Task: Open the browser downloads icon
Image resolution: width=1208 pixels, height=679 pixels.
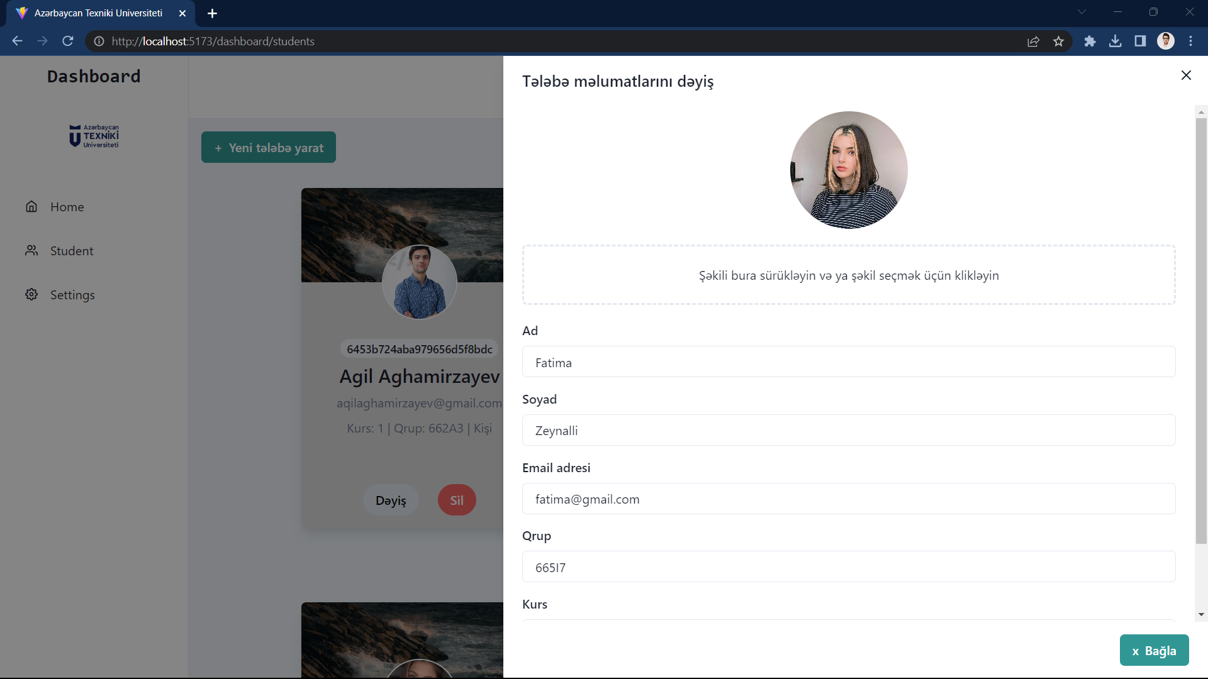Action: 1115,41
